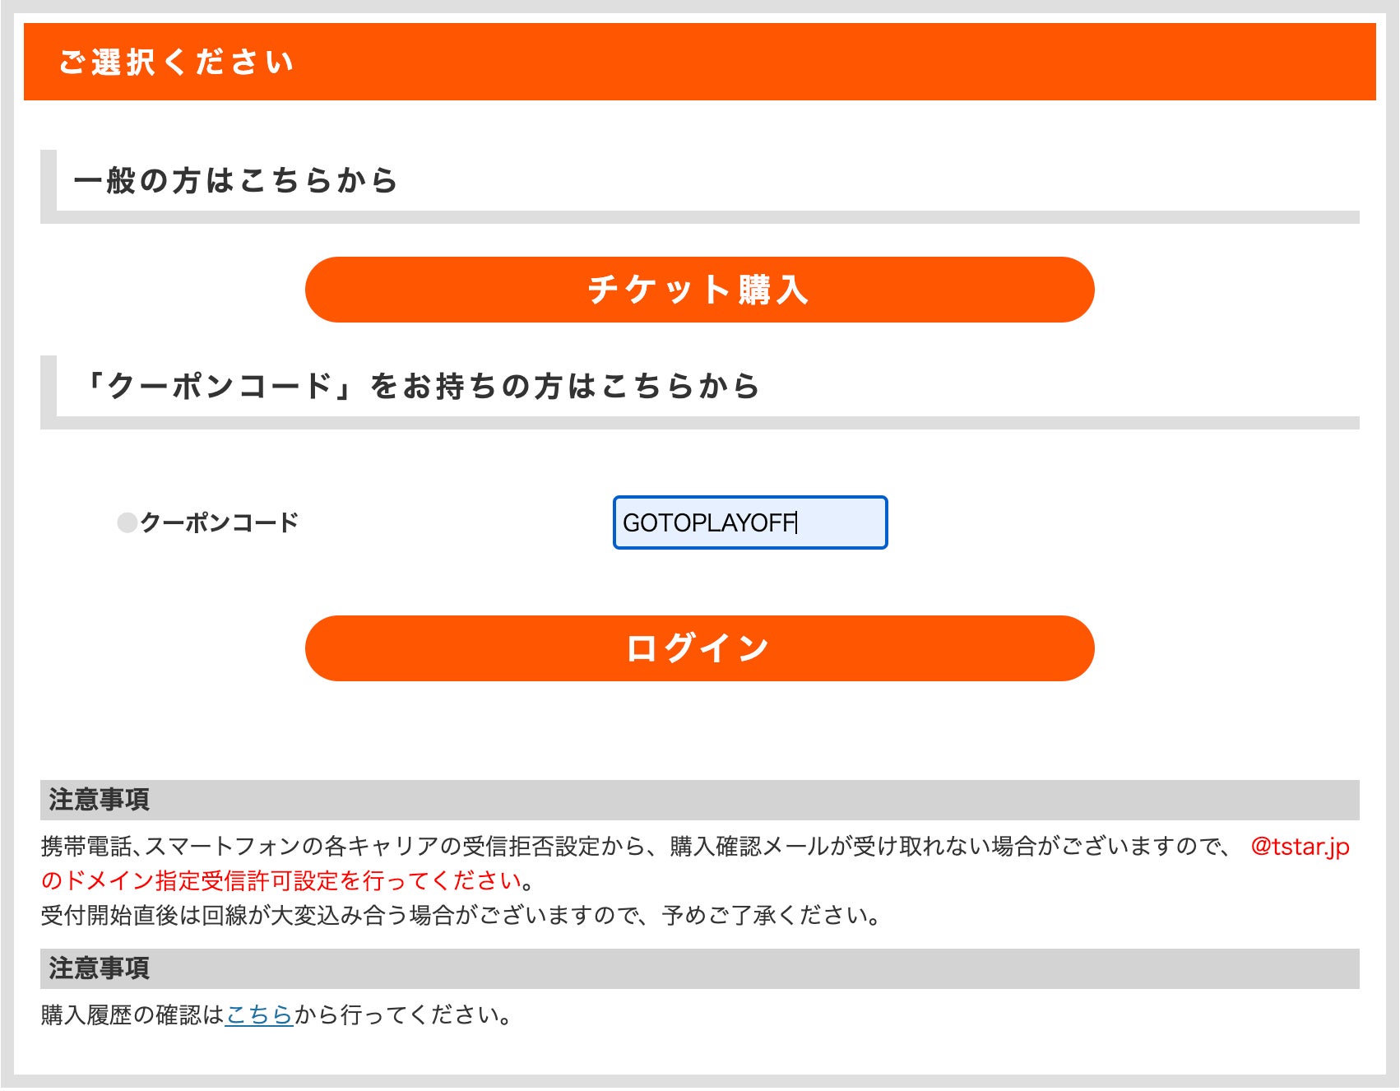Click the red @tstar.jp domain text
1400x1091 pixels.
1300,847
